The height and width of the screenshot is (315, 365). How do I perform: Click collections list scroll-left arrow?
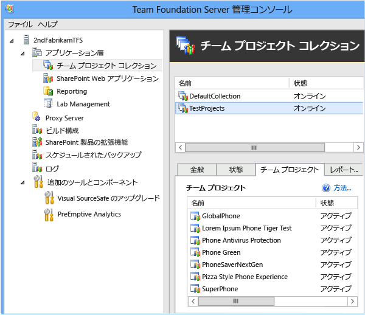click(180, 148)
